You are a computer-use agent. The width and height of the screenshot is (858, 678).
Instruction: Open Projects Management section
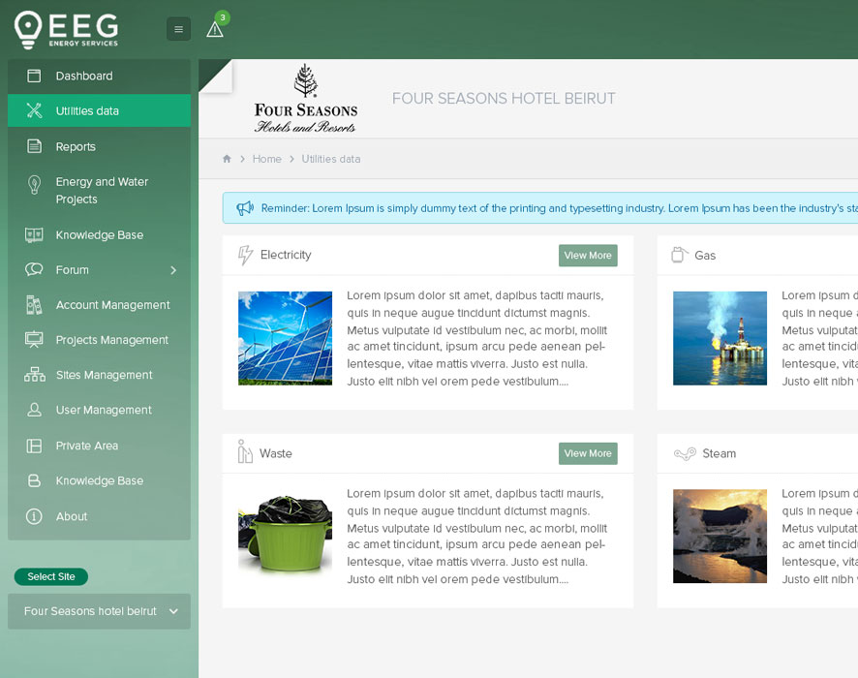tap(99, 340)
